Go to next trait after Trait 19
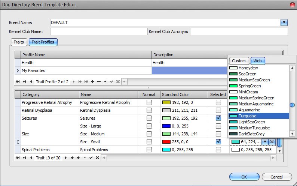The image size is (297, 186). (66, 158)
